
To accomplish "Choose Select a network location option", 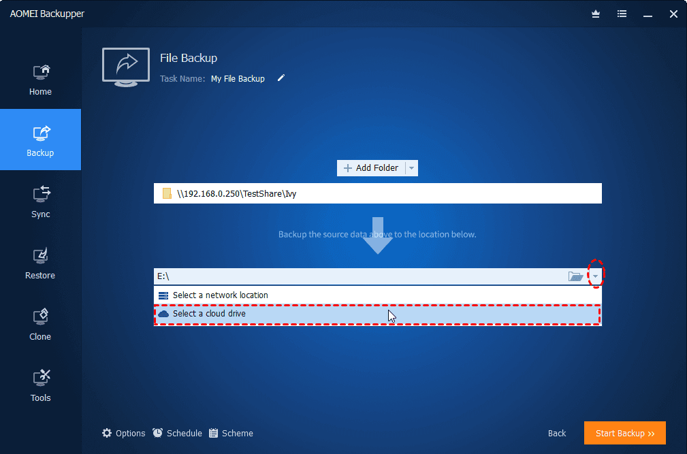I will coord(378,295).
